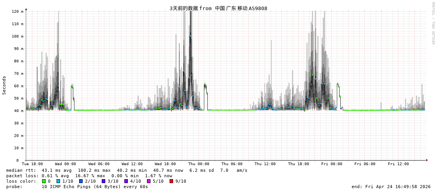The image size is (437, 192).
Task: Click the Thu 00:00 time axis label
Action: click(199, 164)
